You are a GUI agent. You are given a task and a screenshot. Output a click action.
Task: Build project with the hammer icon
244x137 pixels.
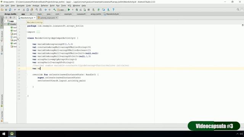click(x=55, y=10)
